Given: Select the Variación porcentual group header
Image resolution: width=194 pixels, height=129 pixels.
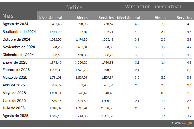Looking at the screenshot, I should coord(153,7).
